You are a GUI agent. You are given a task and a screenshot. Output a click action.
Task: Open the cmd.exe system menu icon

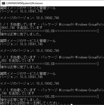click(3, 3)
